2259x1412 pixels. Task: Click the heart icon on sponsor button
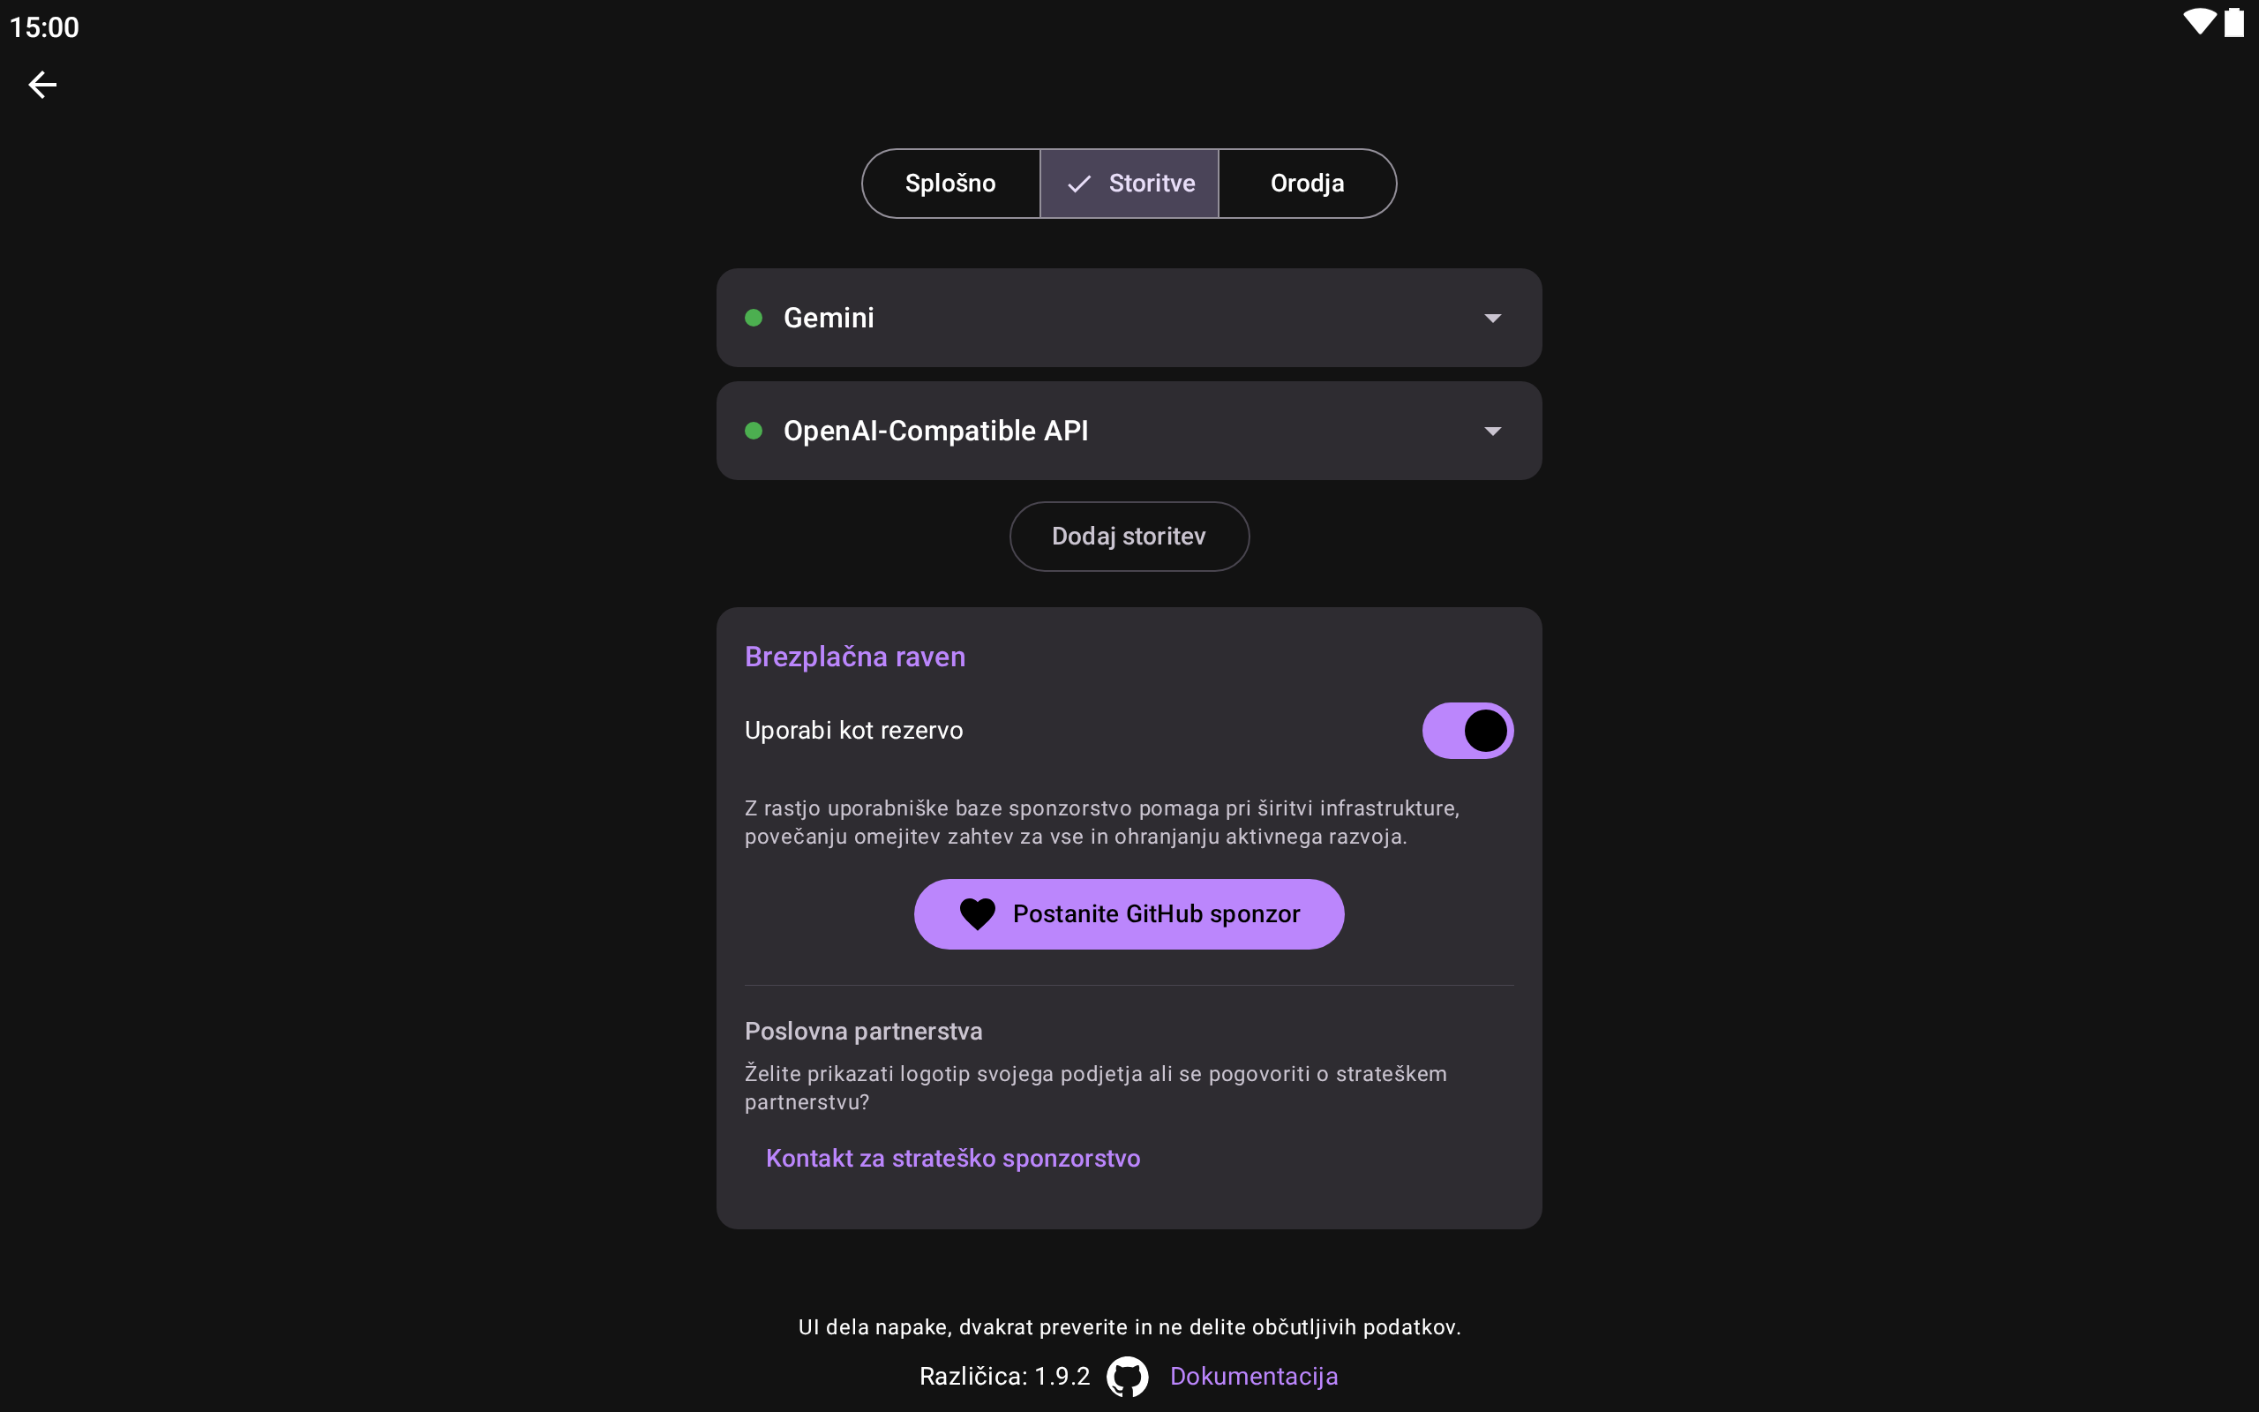(978, 913)
